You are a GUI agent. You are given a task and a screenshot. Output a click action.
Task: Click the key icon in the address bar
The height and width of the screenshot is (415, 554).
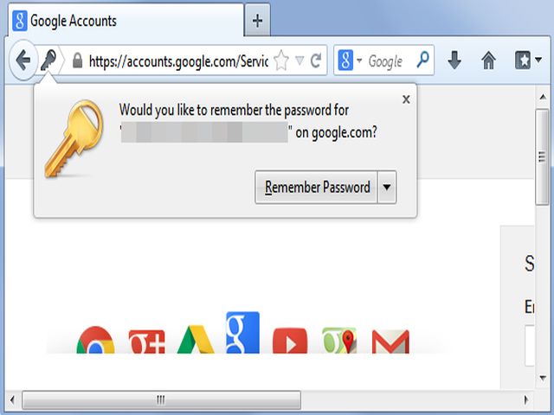pos(48,61)
